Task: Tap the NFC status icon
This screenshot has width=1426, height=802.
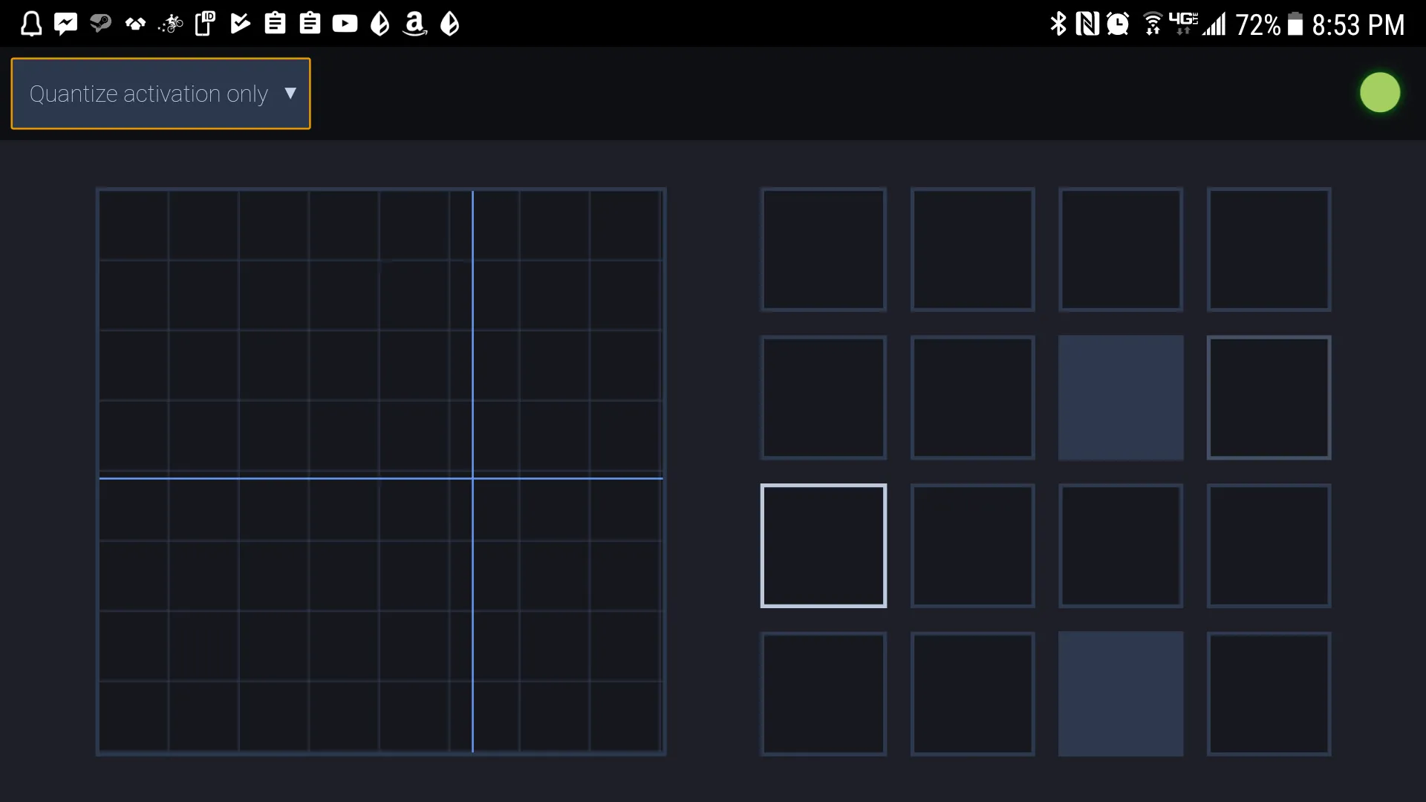Action: tap(1087, 24)
